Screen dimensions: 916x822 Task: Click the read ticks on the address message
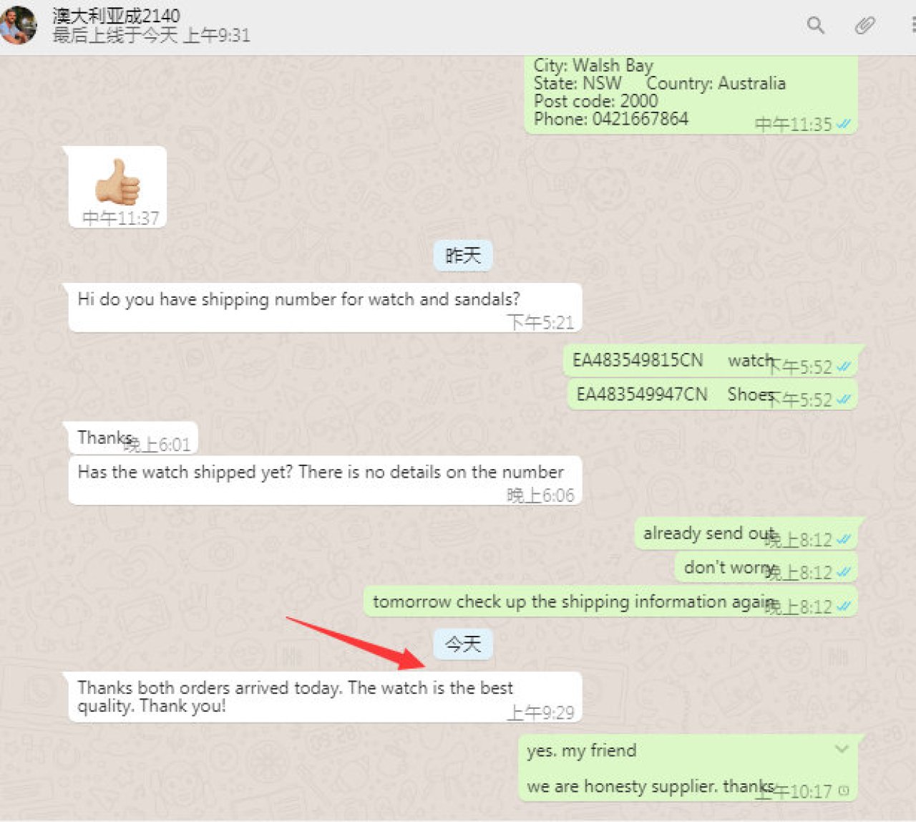(x=844, y=125)
